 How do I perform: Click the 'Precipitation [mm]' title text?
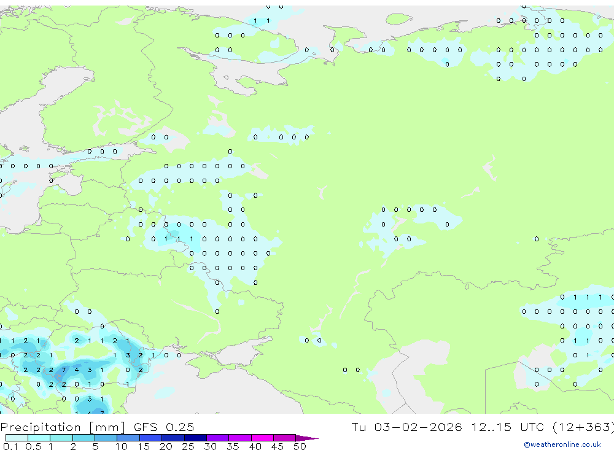point(63,427)
